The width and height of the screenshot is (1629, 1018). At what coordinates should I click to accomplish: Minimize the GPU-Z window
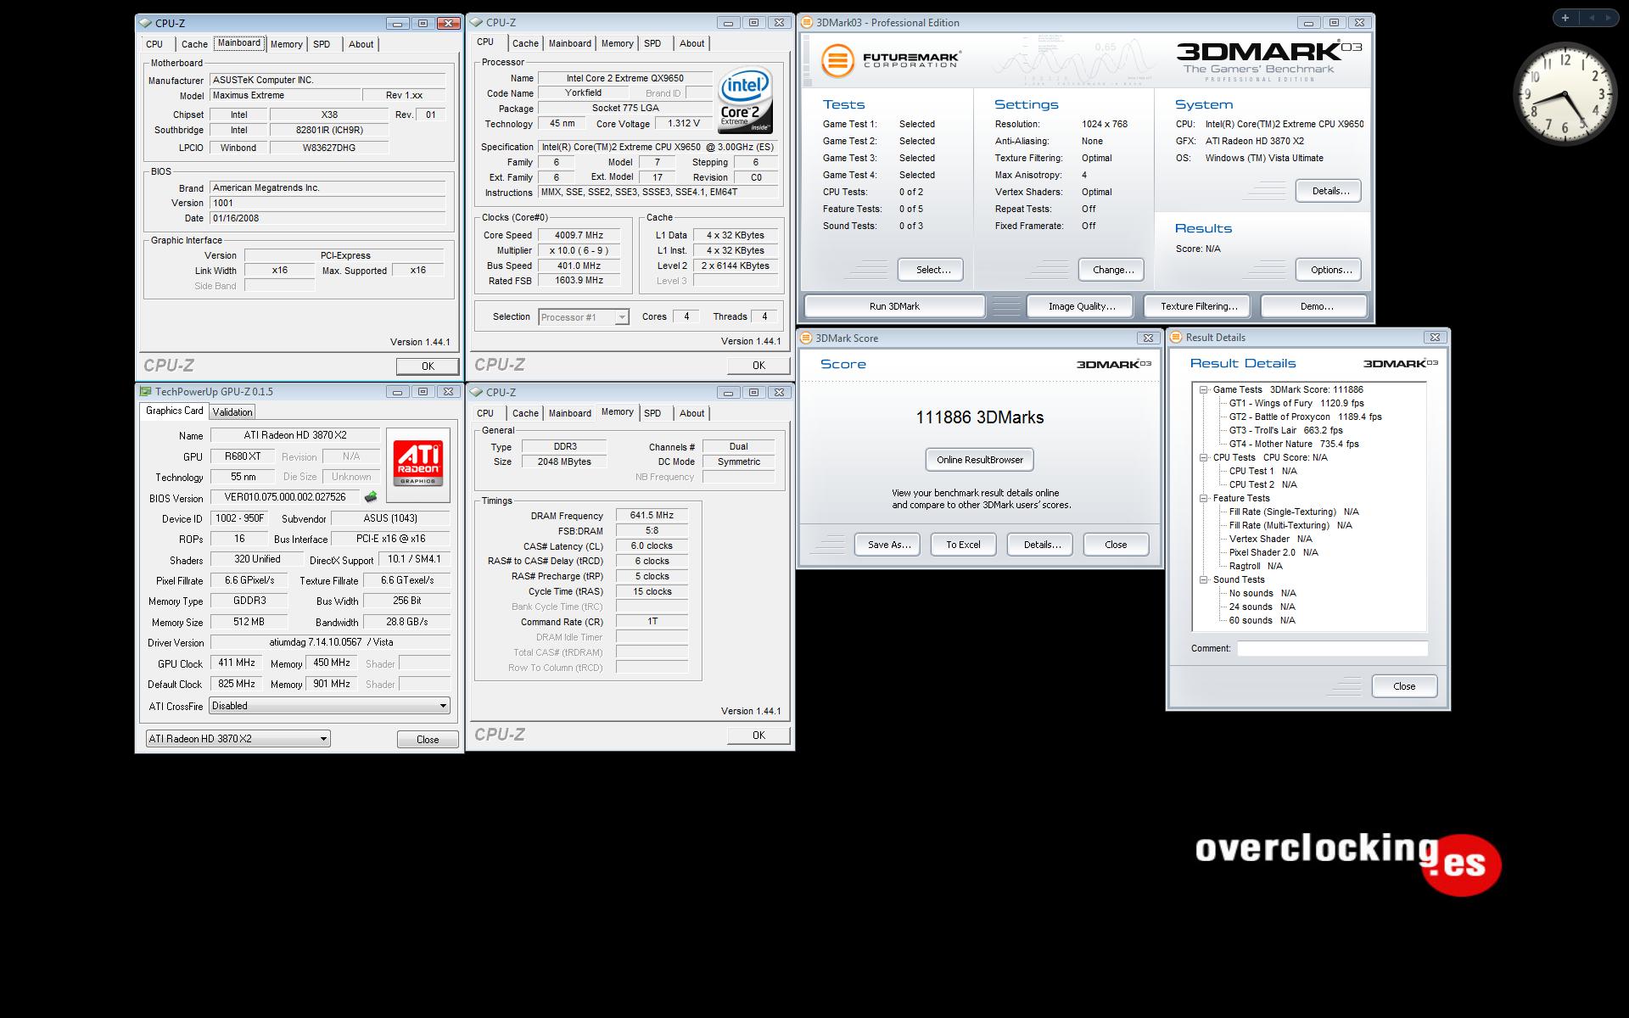[x=397, y=392]
